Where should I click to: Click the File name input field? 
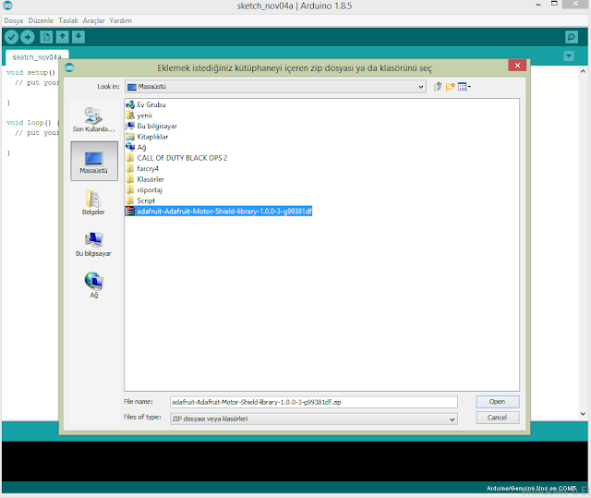pyautogui.click(x=314, y=402)
